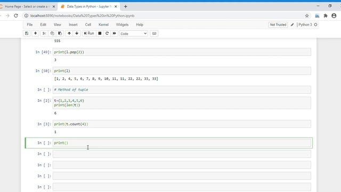Select the In [50] prompt label
Image resolution: width=341 pixels, height=192 pixels.
43,71
